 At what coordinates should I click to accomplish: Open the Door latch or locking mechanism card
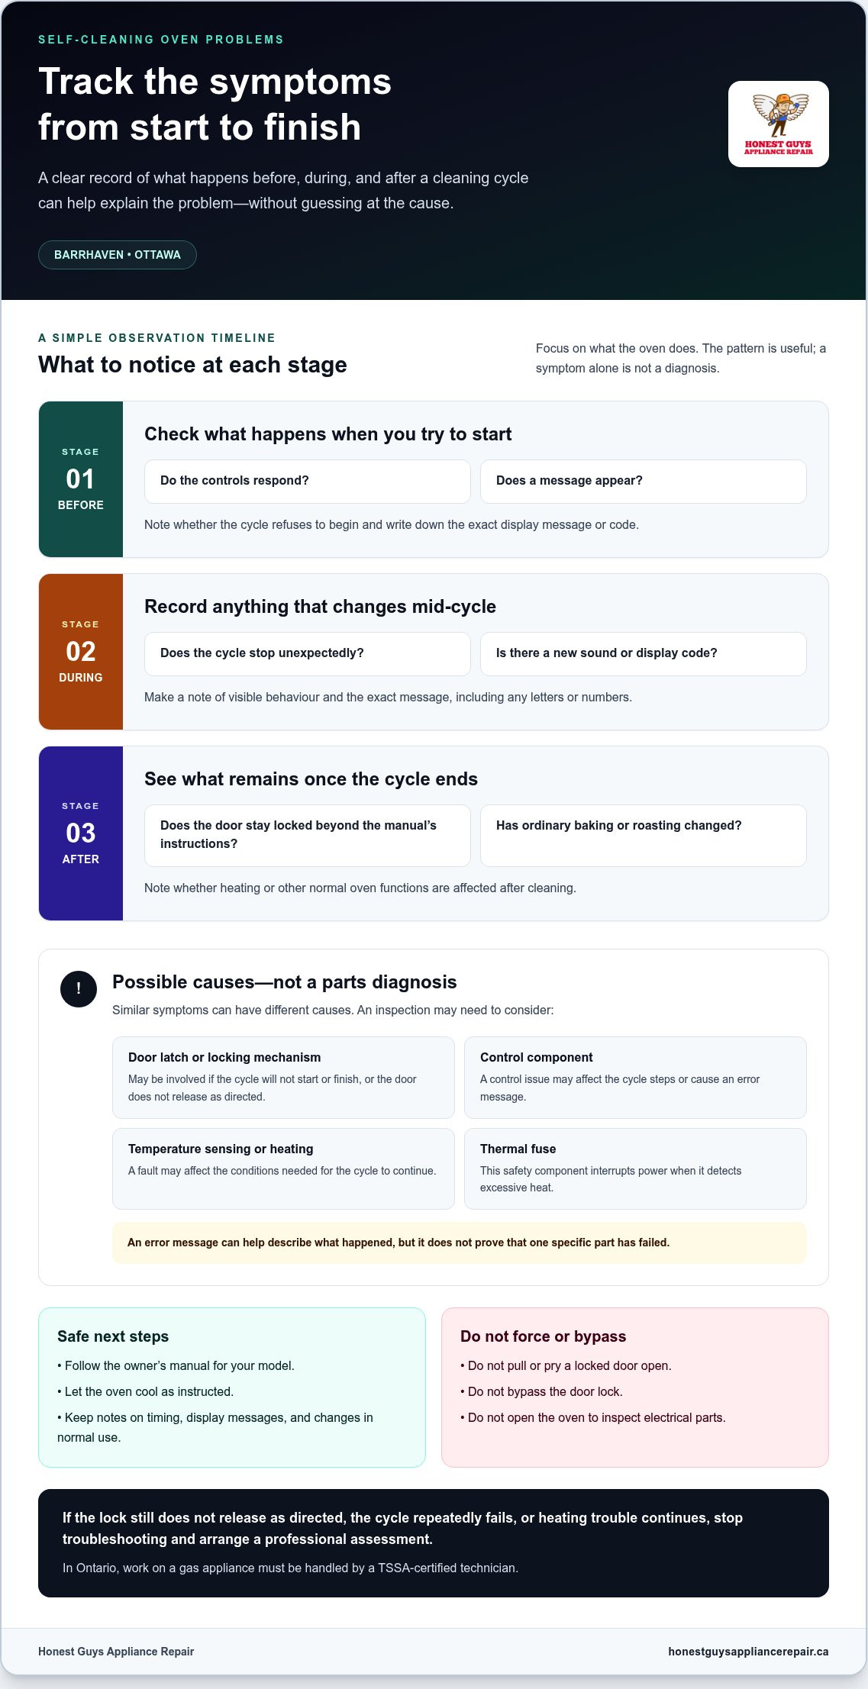283,1078
